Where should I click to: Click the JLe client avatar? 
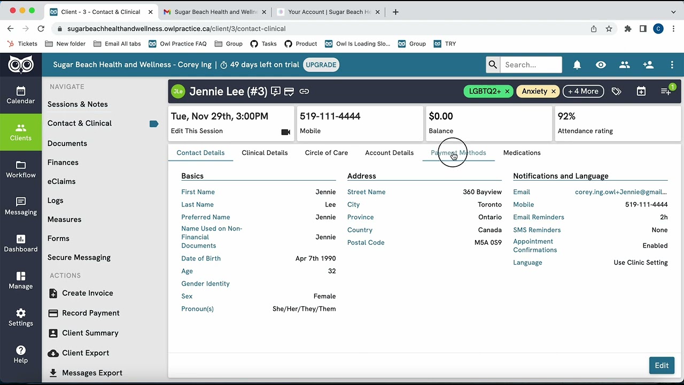point(178,91)
